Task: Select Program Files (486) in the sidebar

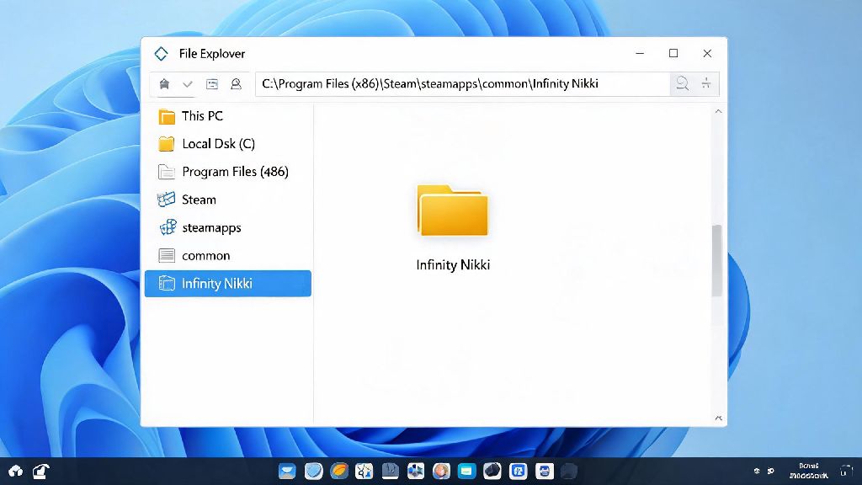Action: point(227,172)
